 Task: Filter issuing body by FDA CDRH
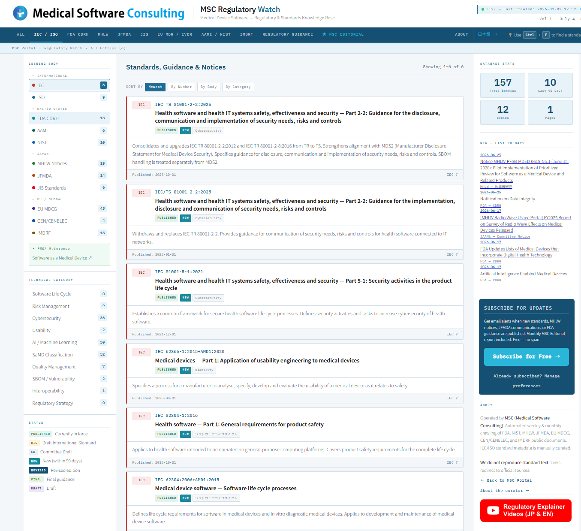[x=69, y=118]
